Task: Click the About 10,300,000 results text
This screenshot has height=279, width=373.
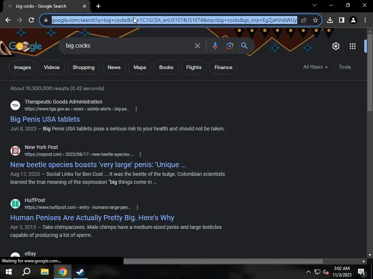Action: pyautogui.click(x=57, y=89)
